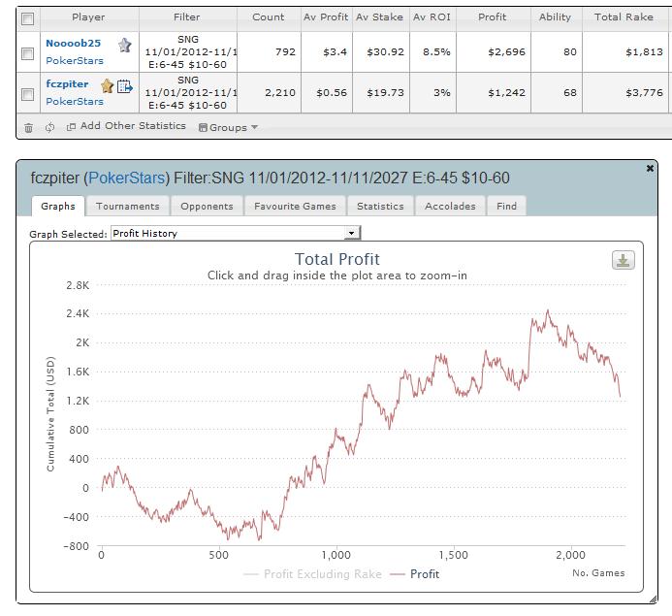Click the PokerStars link in the panel title
The height and width of the screenshot is (616, 672).
(127, 178)
